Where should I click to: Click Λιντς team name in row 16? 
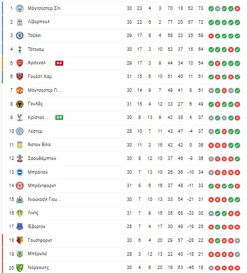33,213
